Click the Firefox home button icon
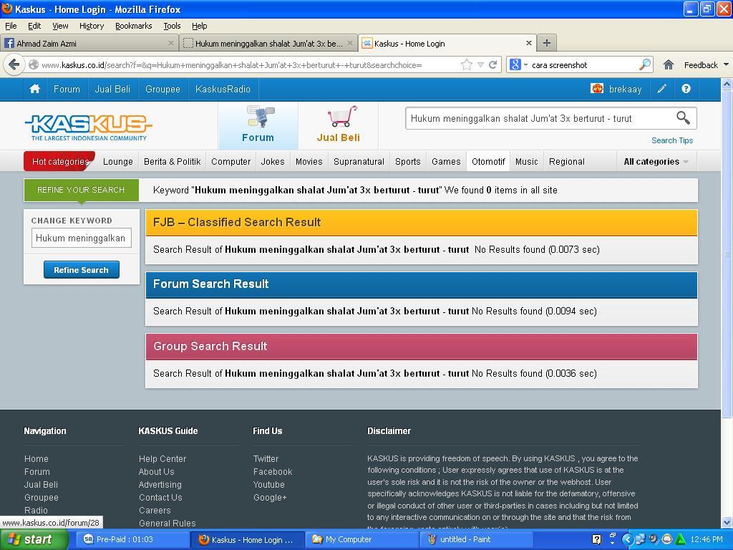 [669, 64]
